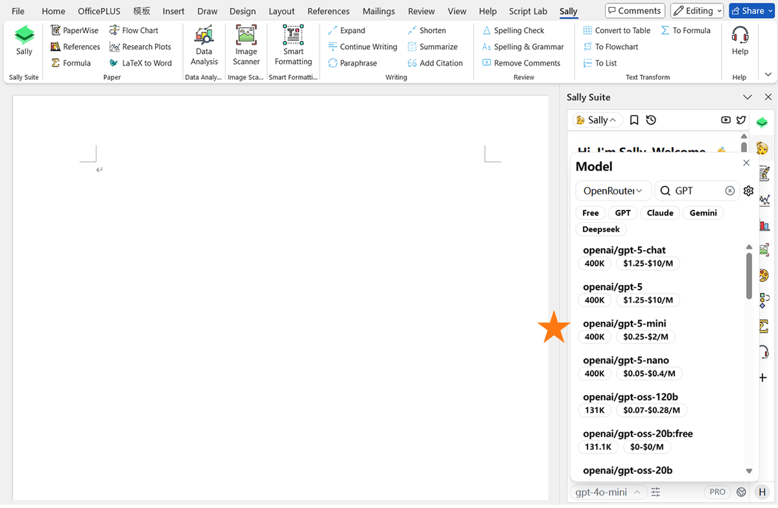The width and height of the screenshot is (778, 508).
Task: Open the Share dropdown
Action: point(751,10)
